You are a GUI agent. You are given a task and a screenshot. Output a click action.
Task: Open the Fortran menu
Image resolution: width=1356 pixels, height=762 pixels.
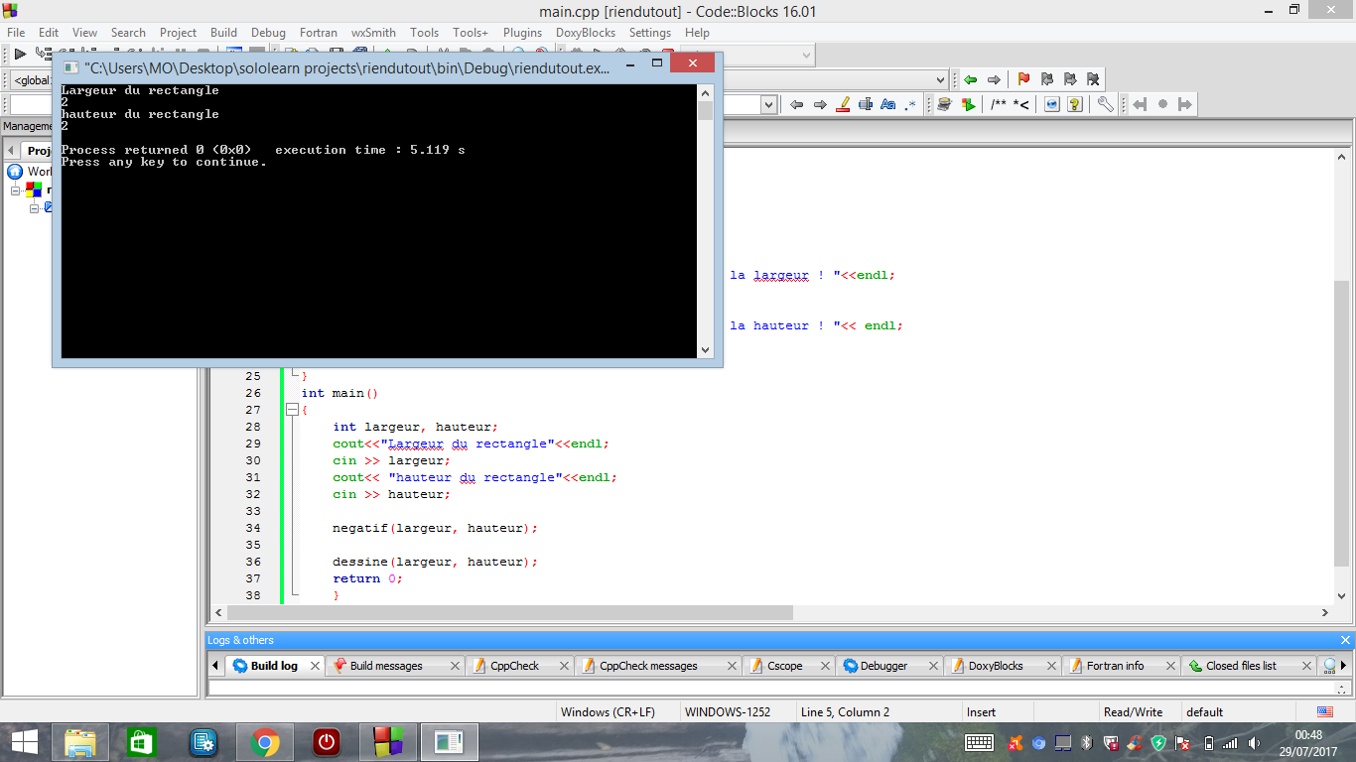click(x=318, y=33)
